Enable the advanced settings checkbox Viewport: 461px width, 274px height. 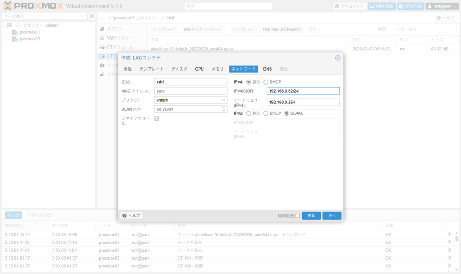pos(298,216)
